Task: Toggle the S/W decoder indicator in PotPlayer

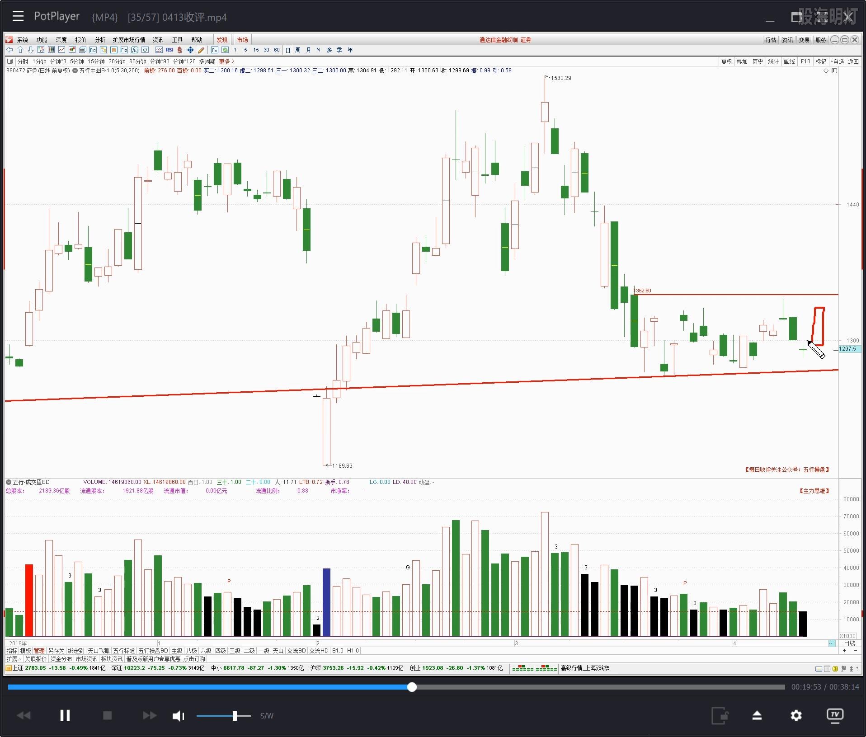Action: click(267, 716)
